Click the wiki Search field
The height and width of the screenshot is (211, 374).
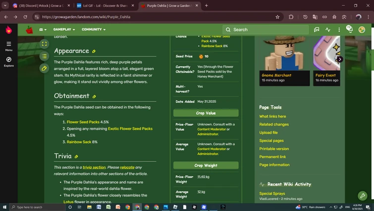point(266,30)
